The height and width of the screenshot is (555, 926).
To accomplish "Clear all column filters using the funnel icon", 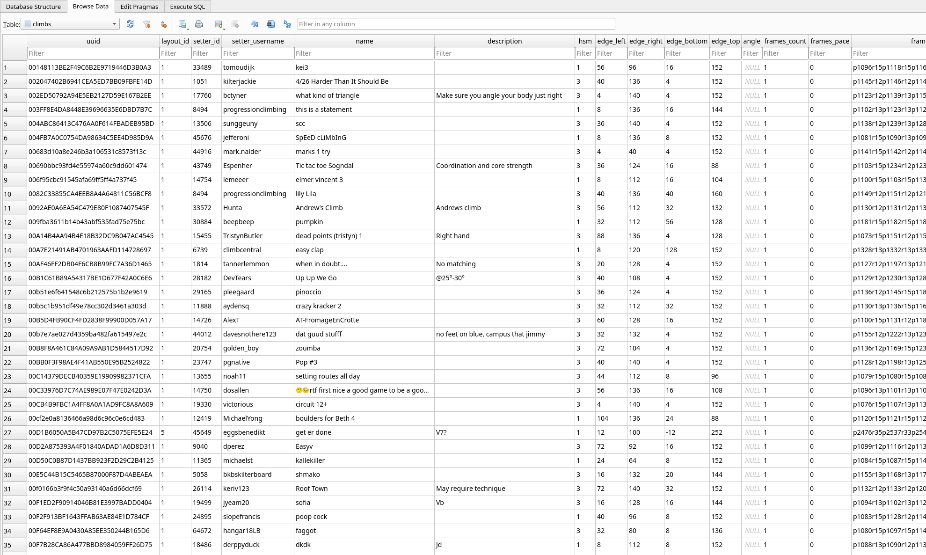I will 147,24.
